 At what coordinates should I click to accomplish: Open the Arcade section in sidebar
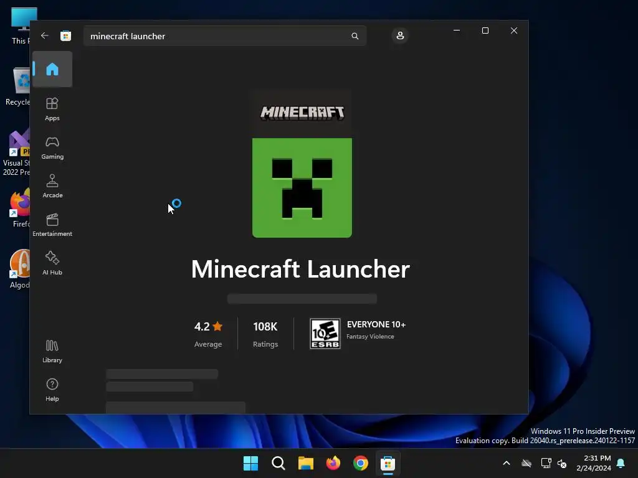[52, 186]
